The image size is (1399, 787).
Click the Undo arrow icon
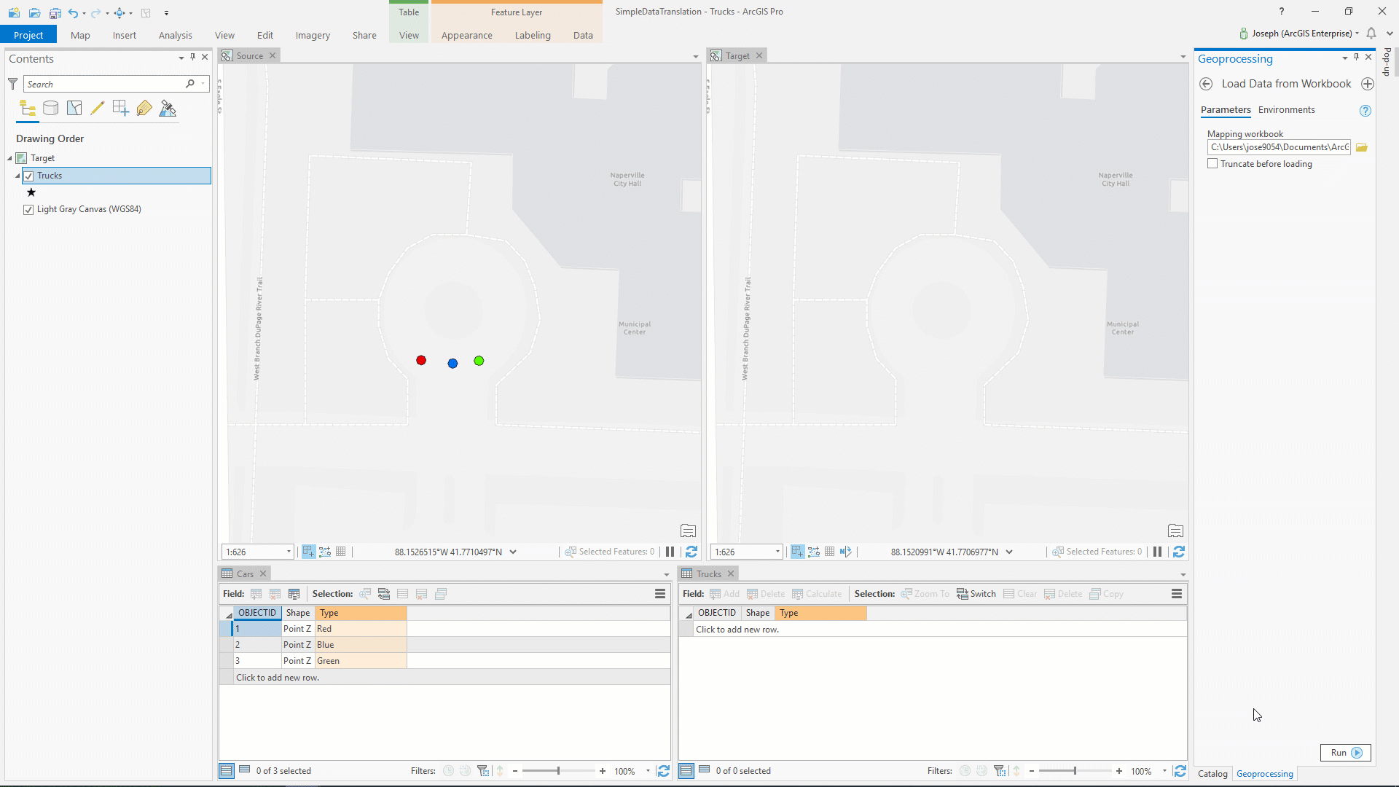pos(73,12)
